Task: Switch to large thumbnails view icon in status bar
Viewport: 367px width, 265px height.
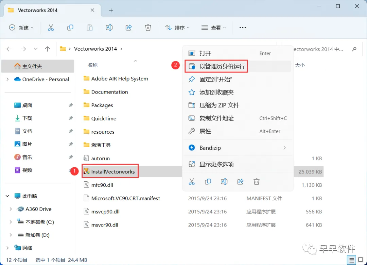Action: coord(361,260)
